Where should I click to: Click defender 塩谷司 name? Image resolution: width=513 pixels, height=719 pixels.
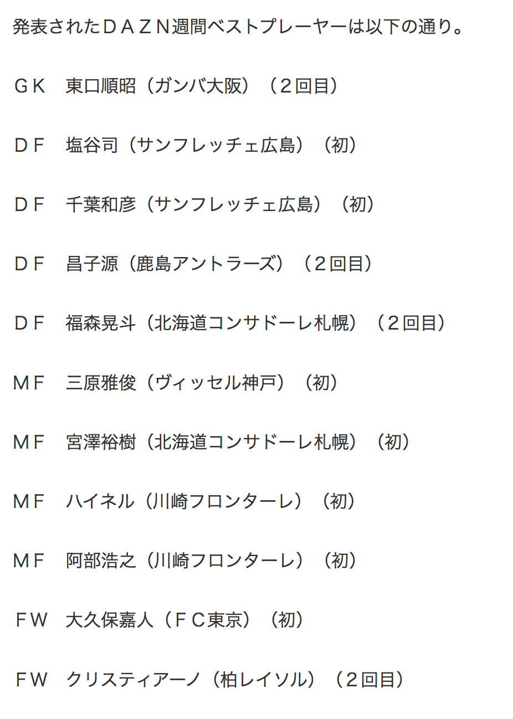coord(92,145)
